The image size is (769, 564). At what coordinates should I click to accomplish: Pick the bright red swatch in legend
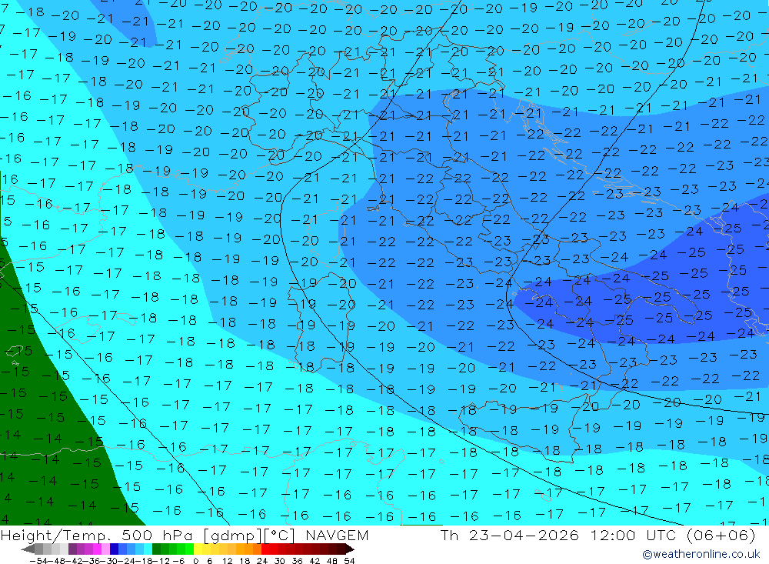(265, 549)
